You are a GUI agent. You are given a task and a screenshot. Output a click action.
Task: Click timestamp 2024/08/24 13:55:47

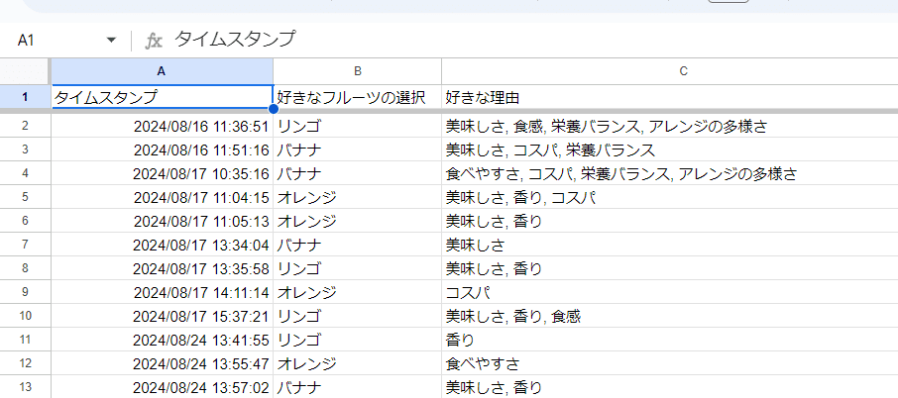pyautogui.click(x=163, y=363)
